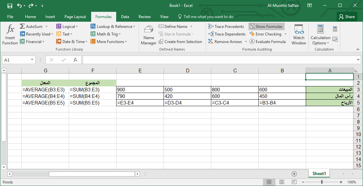
Task: Expand the AutoSum dropdown
Action: [46, 27]
